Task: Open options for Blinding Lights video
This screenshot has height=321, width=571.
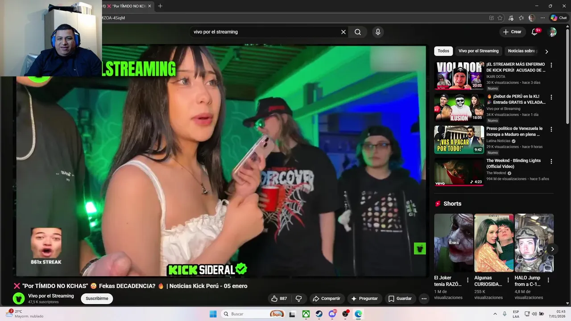Action: point(551,161)
